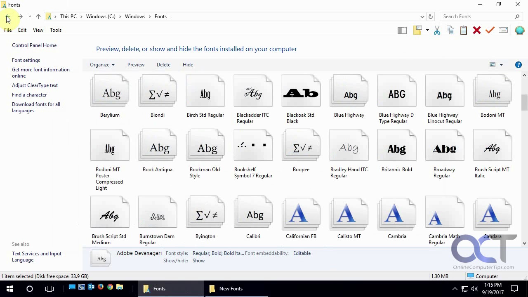
Task: Open Find a character link
Action: pyautogui.click(x=29, y=95)
